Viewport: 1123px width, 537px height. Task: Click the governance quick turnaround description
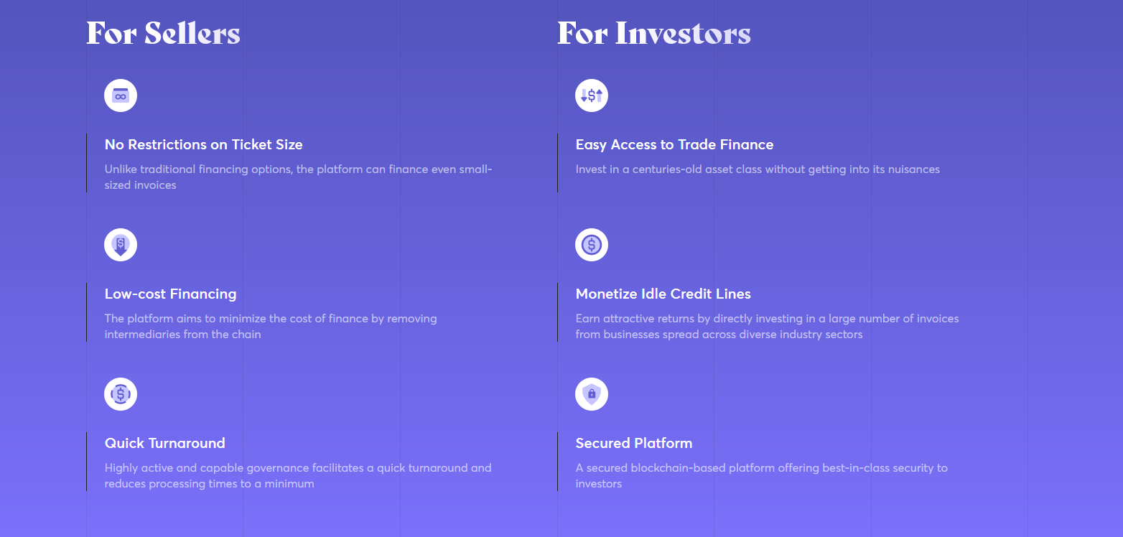[298, 476]
